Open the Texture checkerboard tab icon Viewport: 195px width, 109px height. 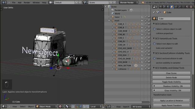click(191, 7)
